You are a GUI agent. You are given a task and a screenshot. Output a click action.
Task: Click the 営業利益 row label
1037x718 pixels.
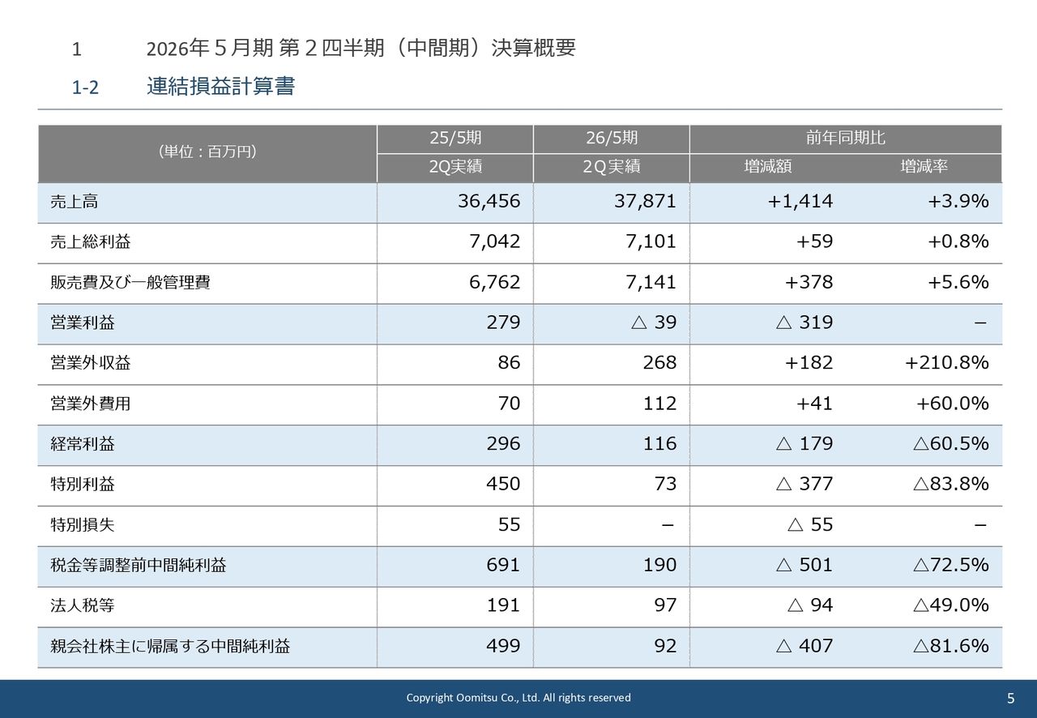click(x=83, y=323)
